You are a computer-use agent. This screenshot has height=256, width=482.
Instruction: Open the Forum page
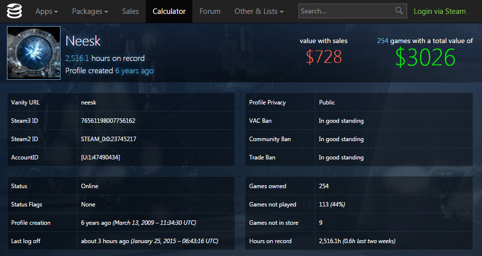[x=210, y=11]
